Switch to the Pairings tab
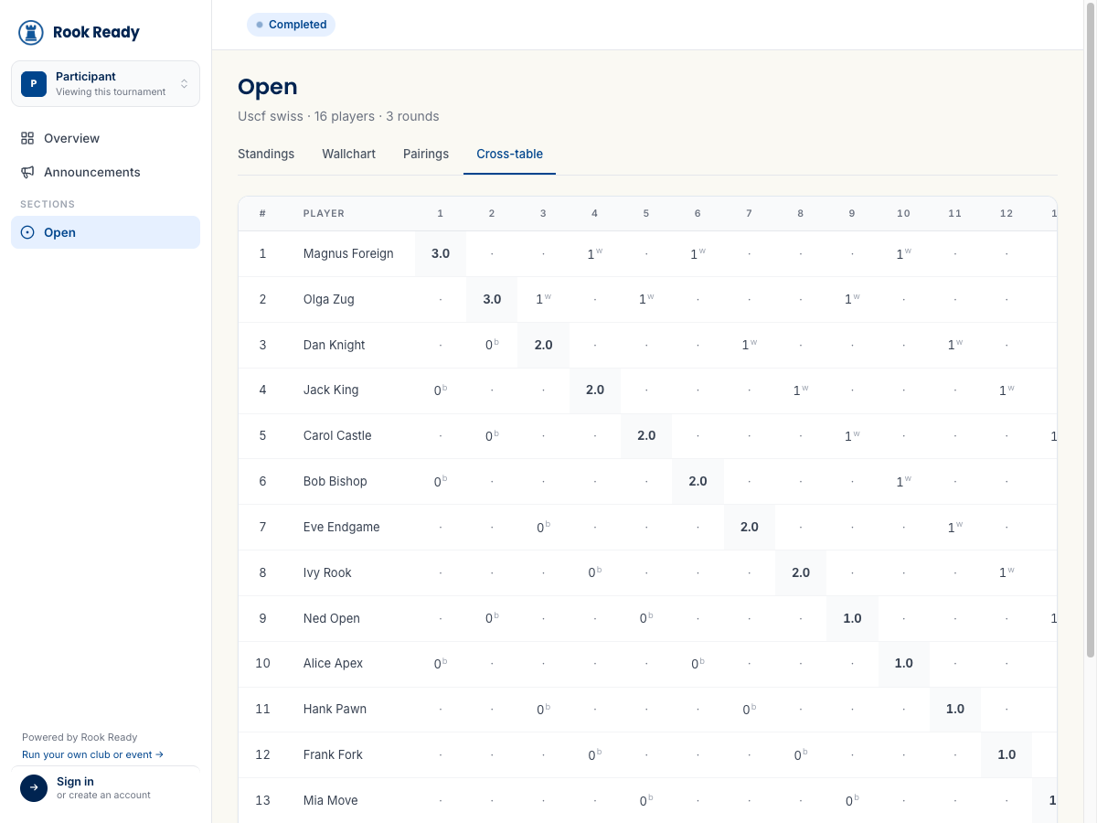Image resolution: width=1097 pixels, height=823 pixels. click(426, 154)
